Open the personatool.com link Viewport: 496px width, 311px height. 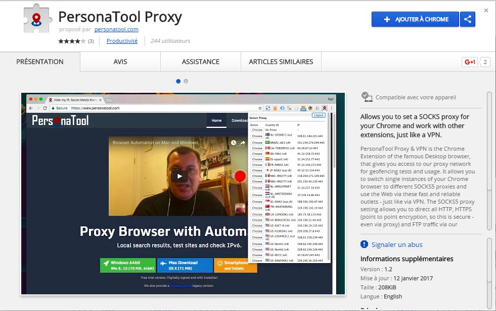tap(116, 29)
